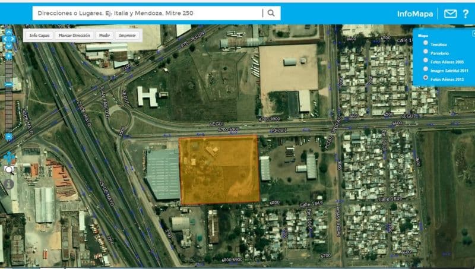Screen dimensions: 475x269
Task: Select the zoom box magnifier tool
Action: [9, 170]
